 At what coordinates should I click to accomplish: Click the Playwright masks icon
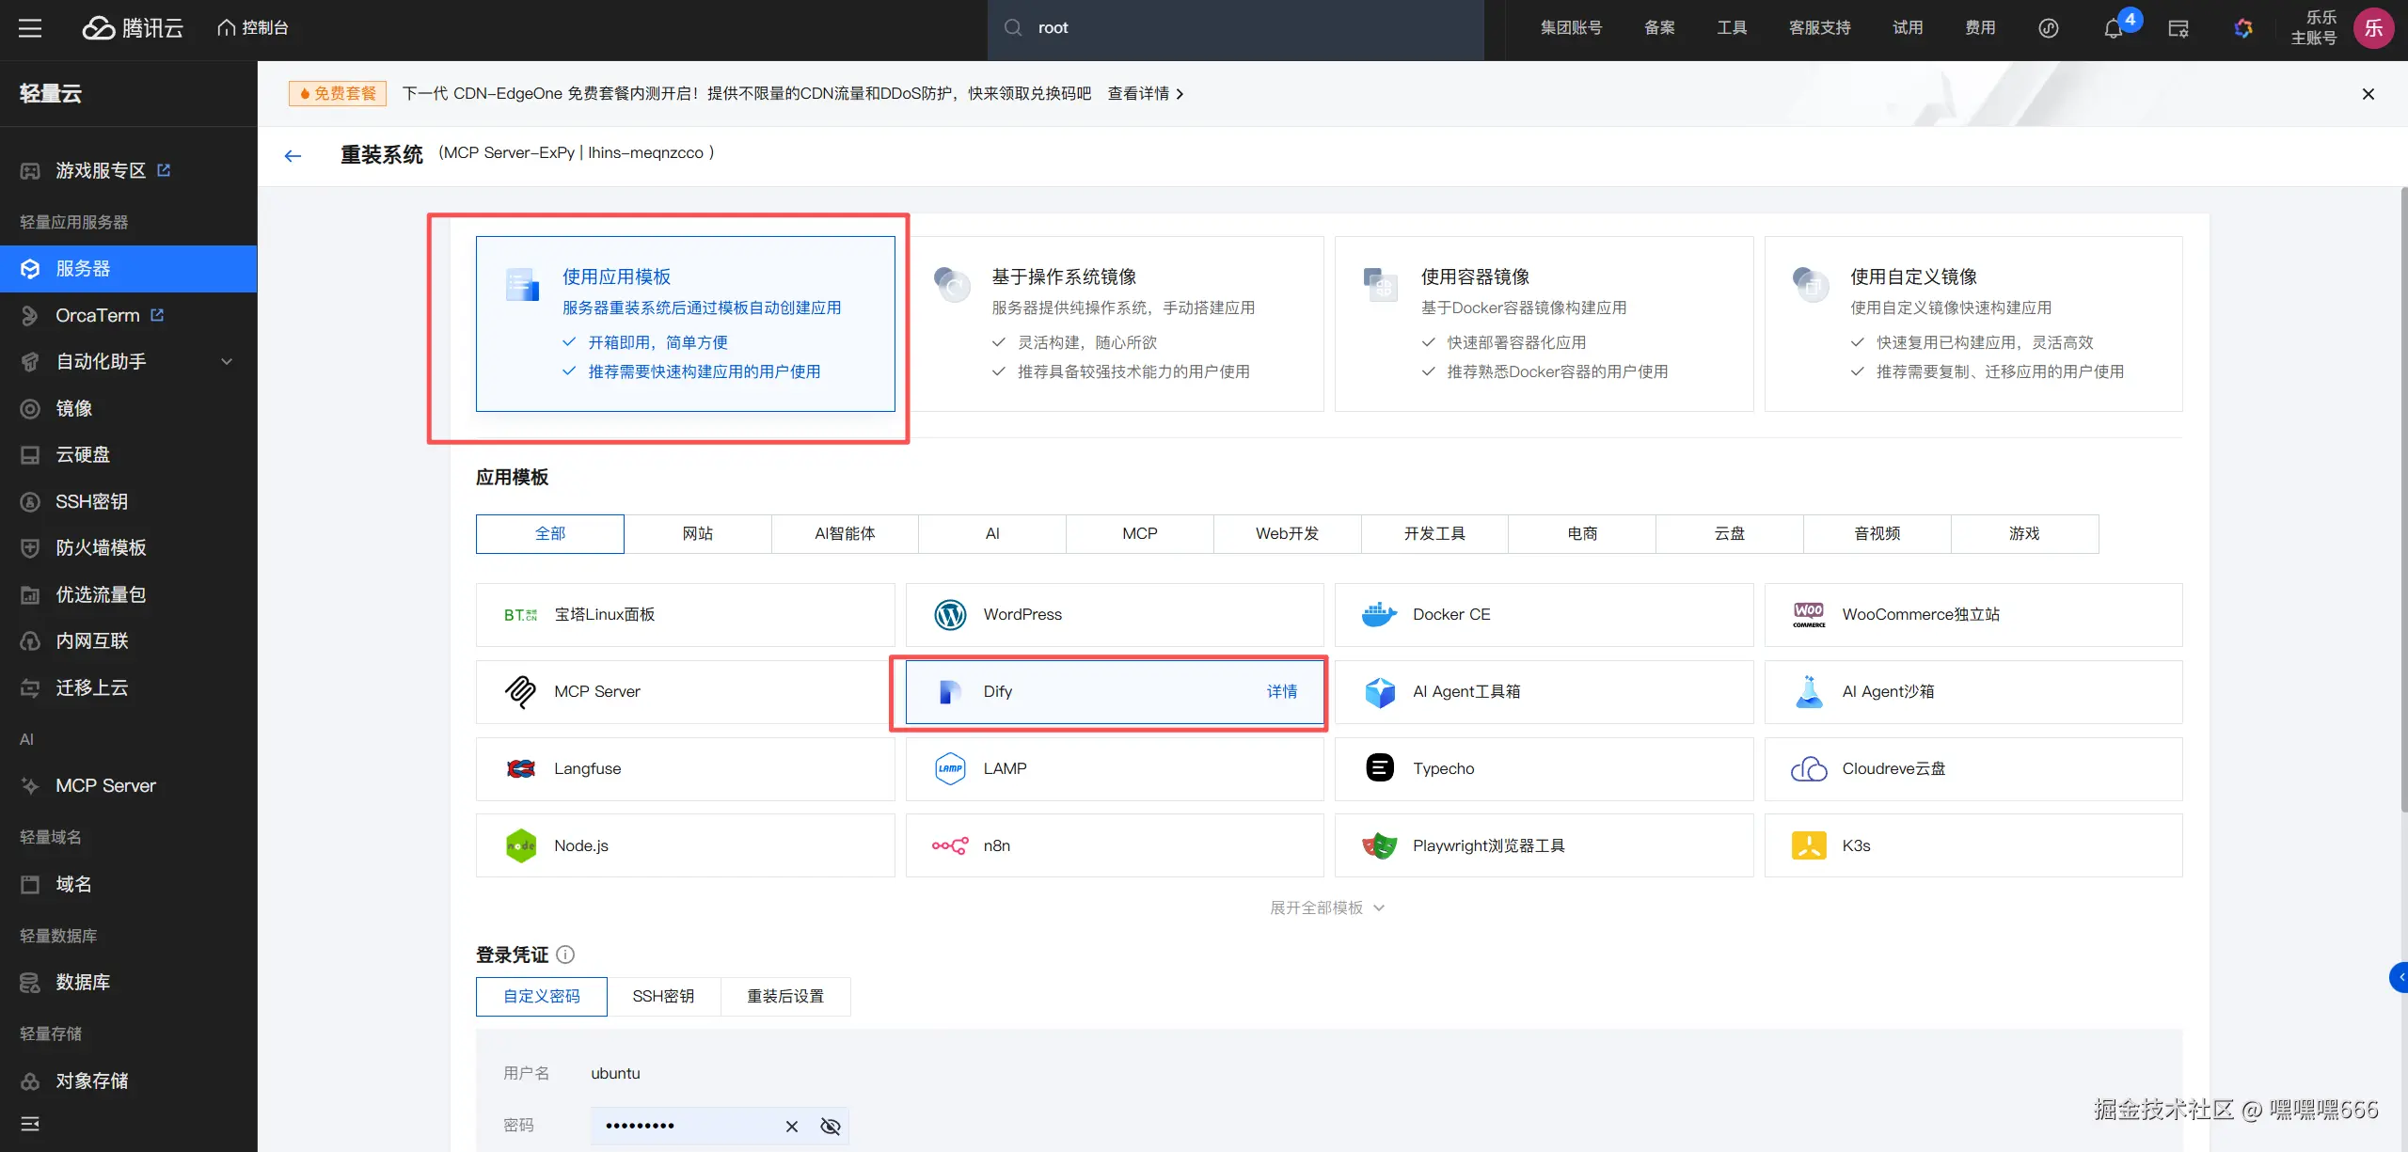pos(1380,846)
